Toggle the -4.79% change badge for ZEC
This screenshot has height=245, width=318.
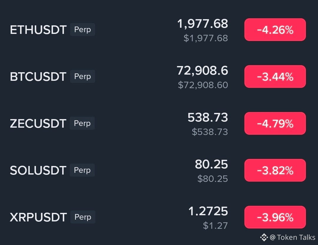pos(275,123)
